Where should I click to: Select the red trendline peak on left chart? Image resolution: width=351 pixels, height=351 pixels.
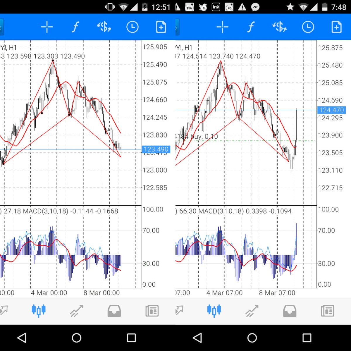click(53, 61)
